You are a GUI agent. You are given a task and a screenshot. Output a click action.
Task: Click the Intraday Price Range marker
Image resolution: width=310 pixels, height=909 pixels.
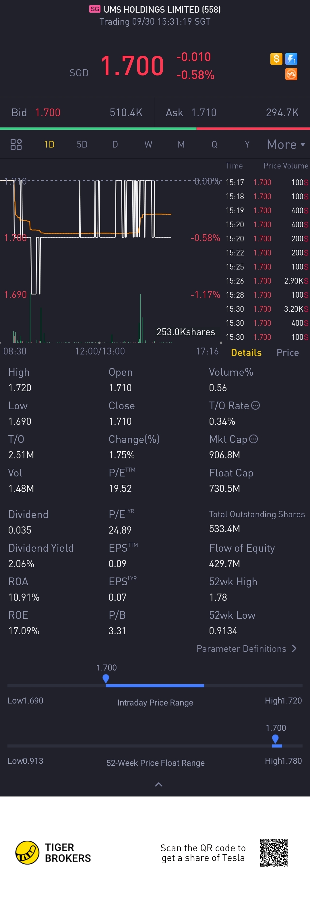coord(106,679)
